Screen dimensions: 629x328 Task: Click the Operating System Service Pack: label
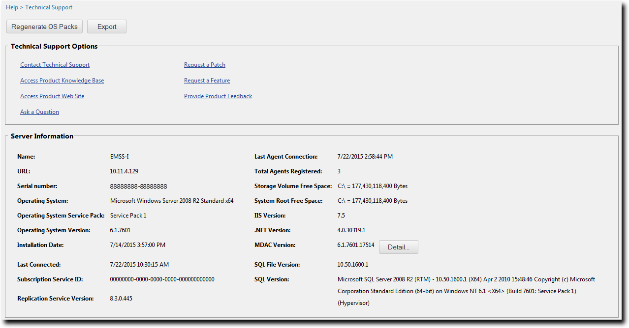click(61, 216)
